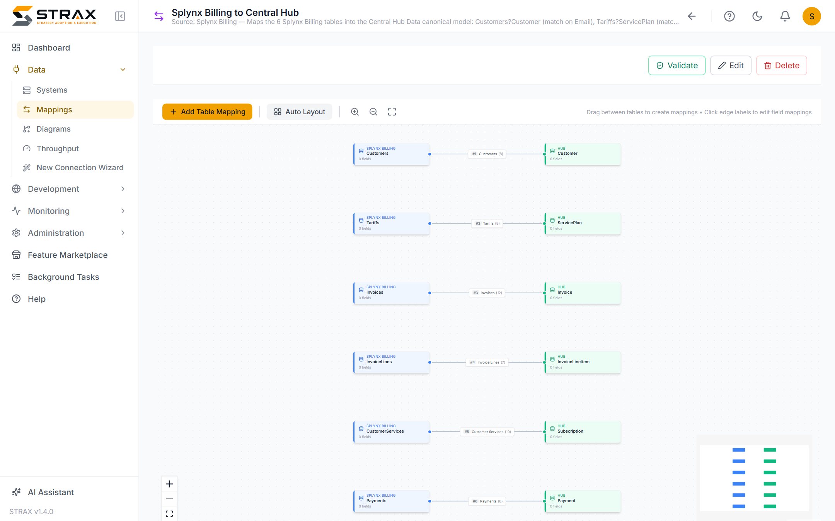The height and width of the screenshot is (521, 835).
Task: Select Splynx Payments table node
Action: [x=391, y=501]
